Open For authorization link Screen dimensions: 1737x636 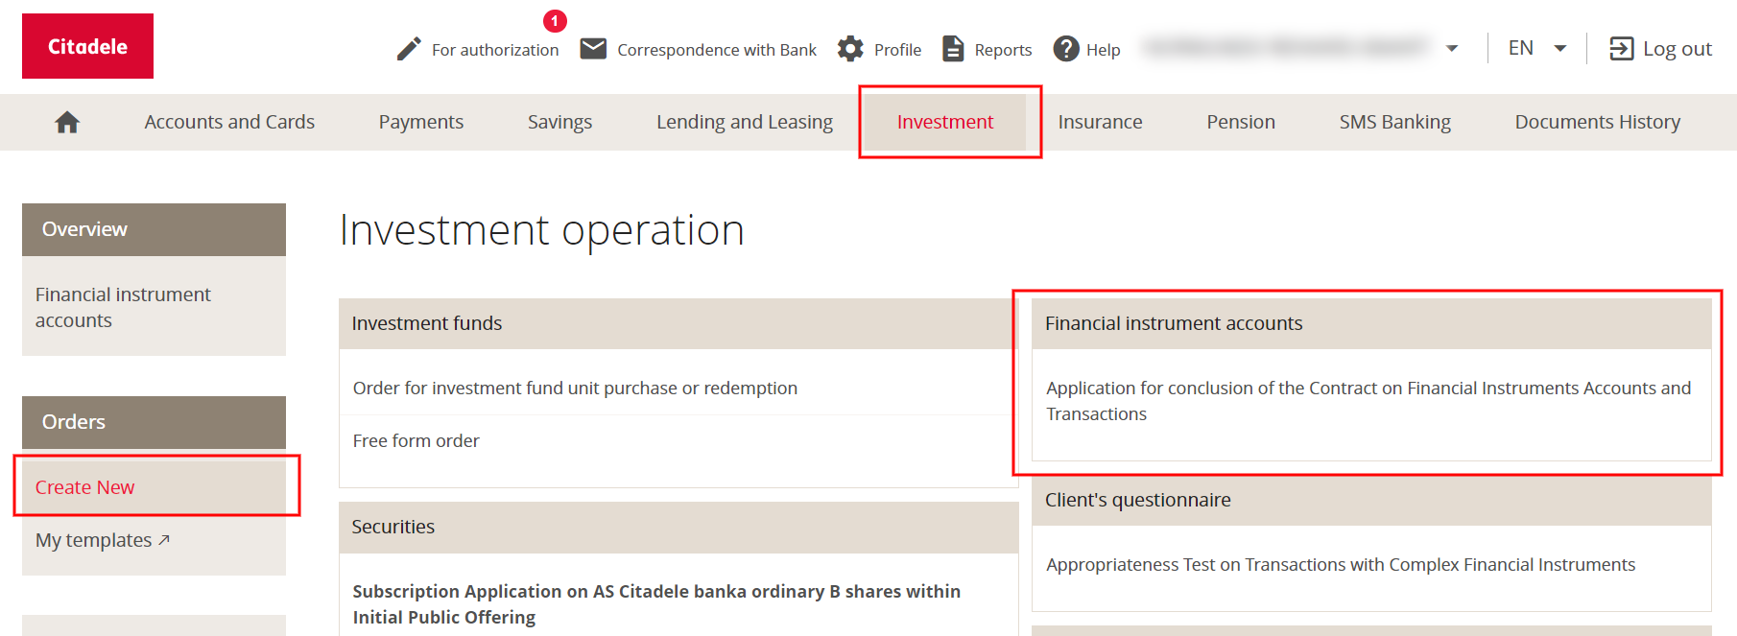pyautogui.click(x=495, y=50)
